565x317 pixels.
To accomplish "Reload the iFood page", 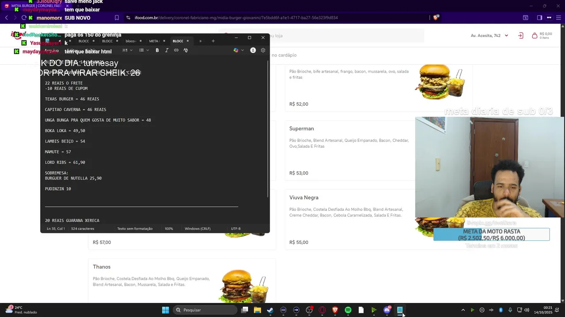I will click(x=24, y=18).
